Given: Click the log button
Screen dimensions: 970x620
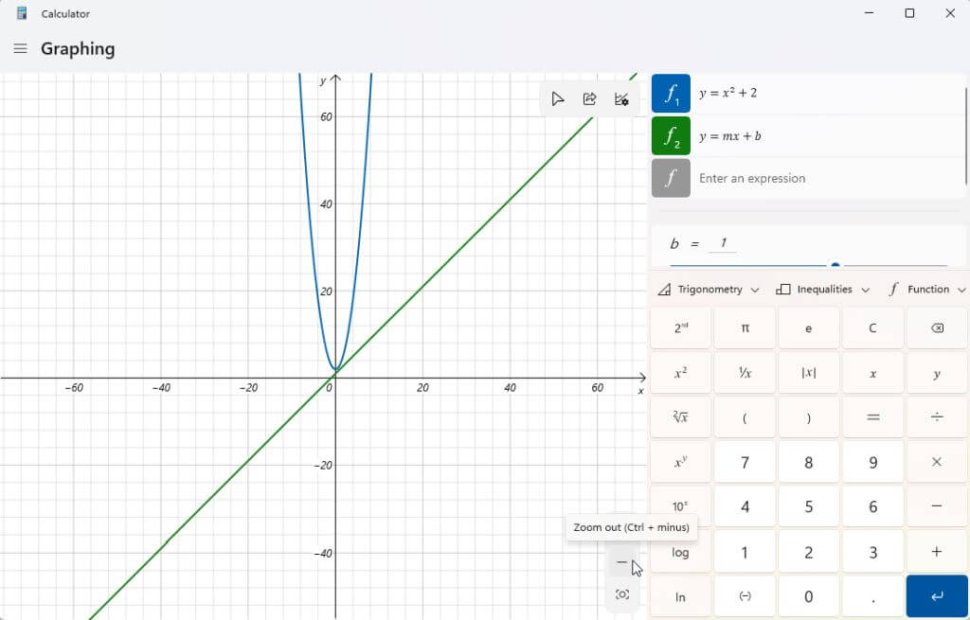Looking at the screenshot, I should point(680,552).
